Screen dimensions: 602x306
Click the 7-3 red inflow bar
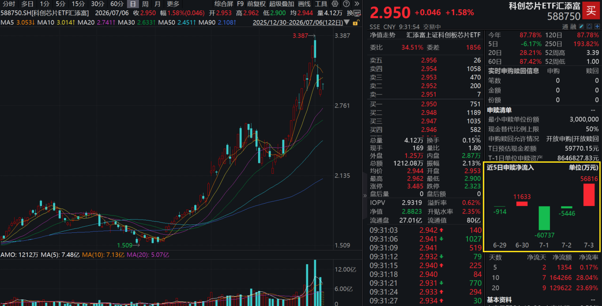589,195
